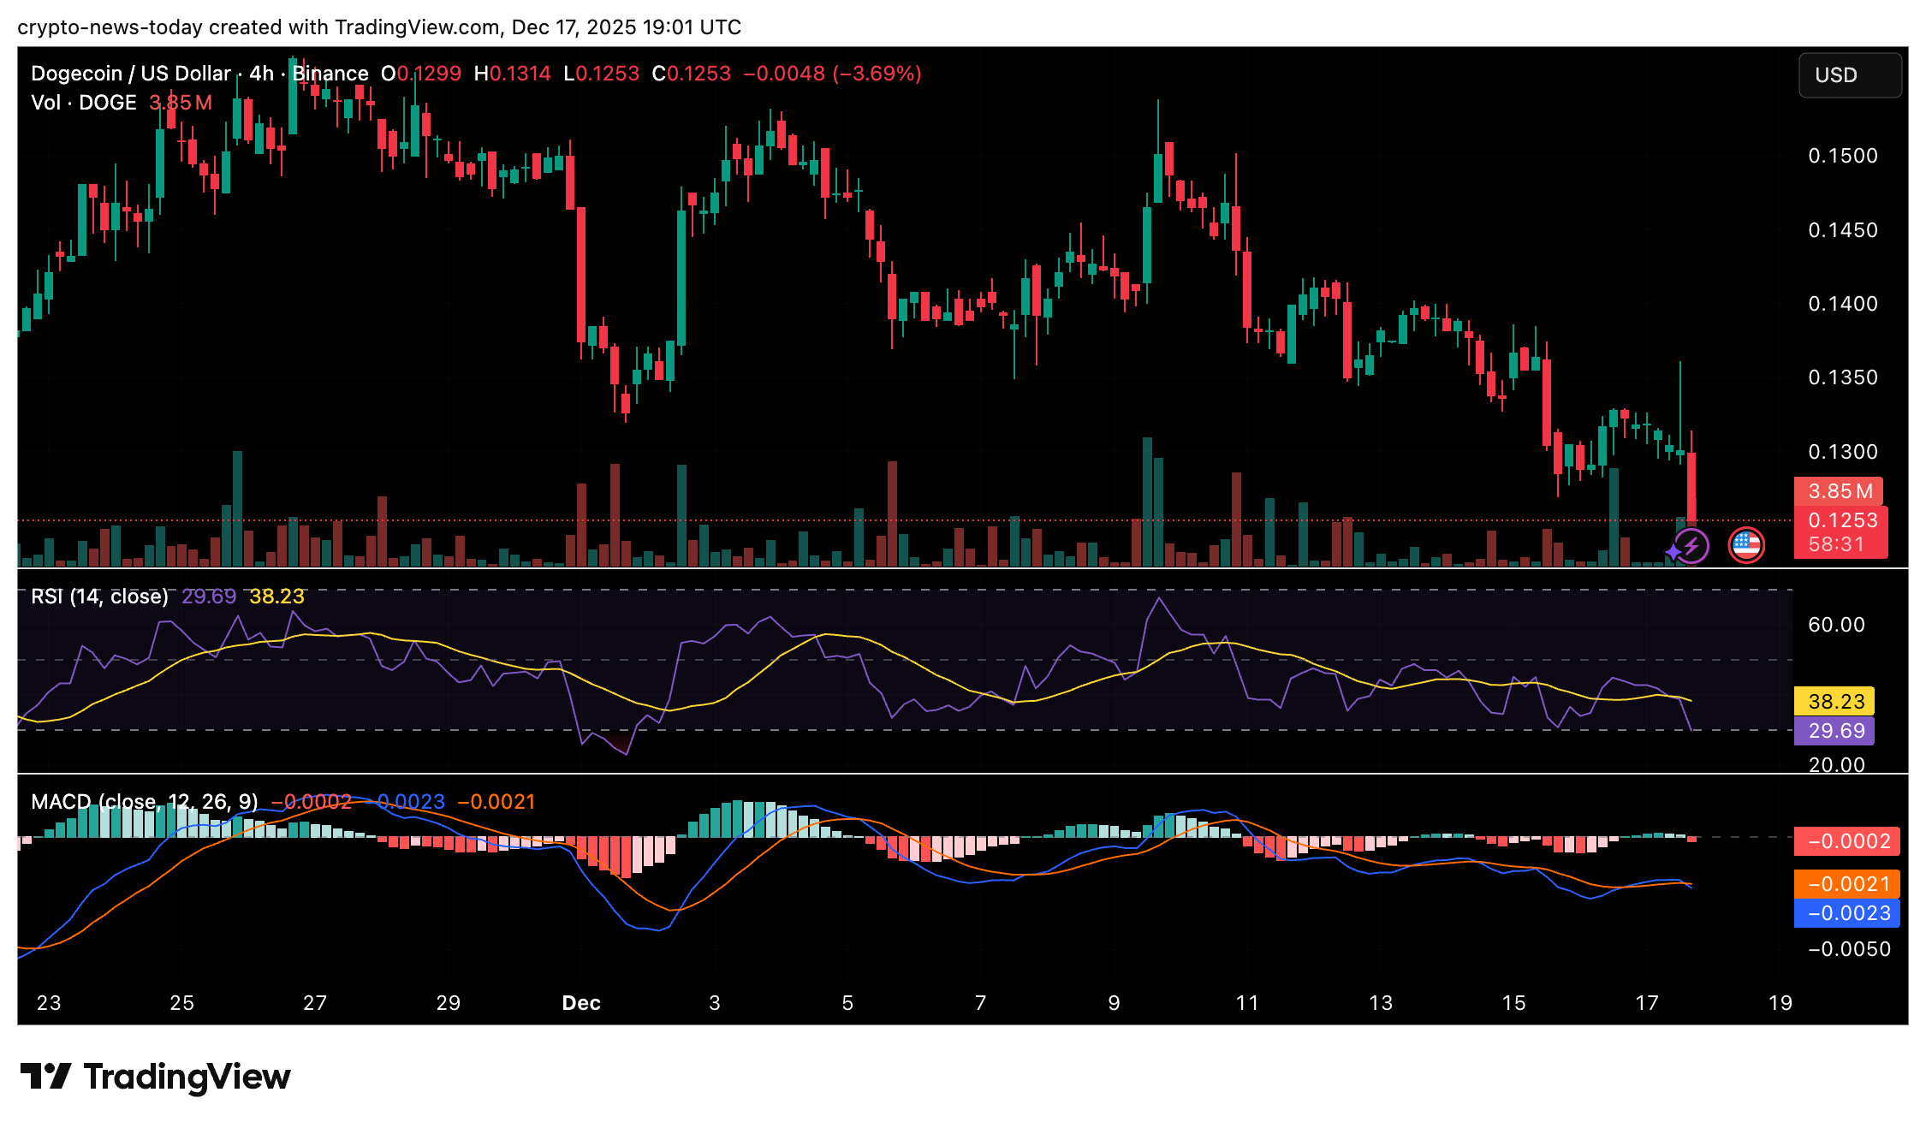
Task: Click the Dogecoin / US Dollar symbol title
Action: click(130, 74)
